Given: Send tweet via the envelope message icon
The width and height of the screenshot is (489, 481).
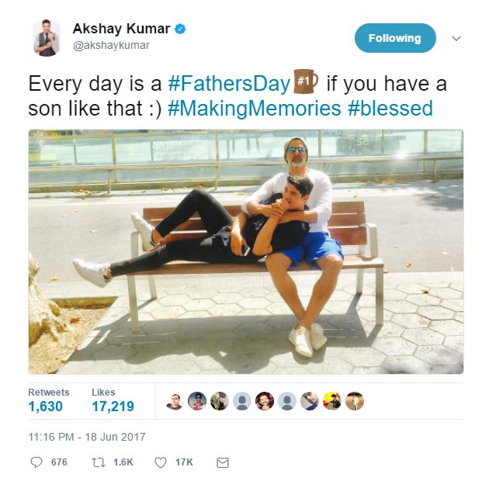Looking at the screenshot, I should [223, 462].
